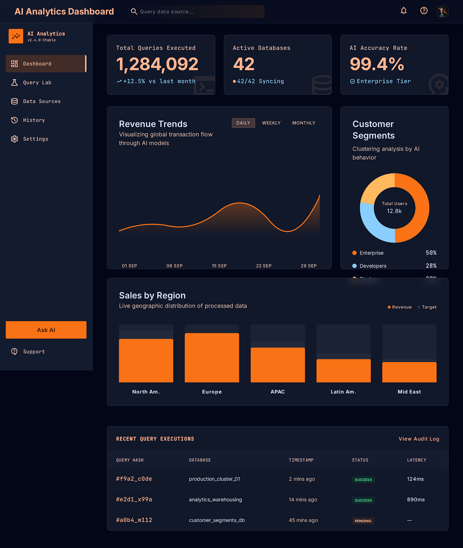Switch Revenue Trends to Monthly

[x=304, y=123]
